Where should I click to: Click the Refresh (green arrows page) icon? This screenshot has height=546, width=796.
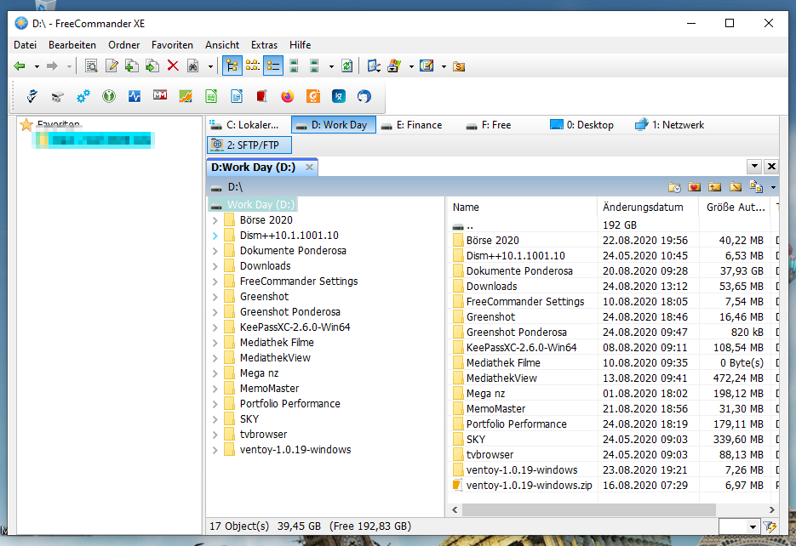347,65
